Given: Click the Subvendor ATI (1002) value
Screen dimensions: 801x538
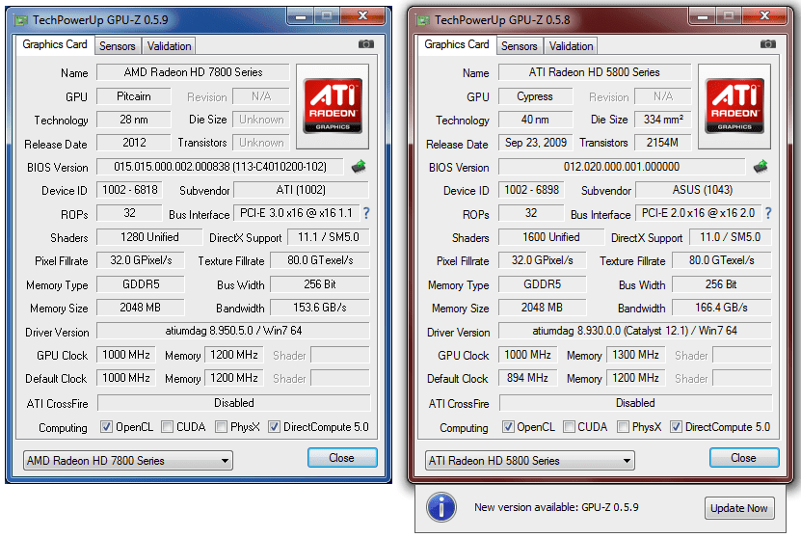Looking at the screenshot, I should tap(301, 190).
